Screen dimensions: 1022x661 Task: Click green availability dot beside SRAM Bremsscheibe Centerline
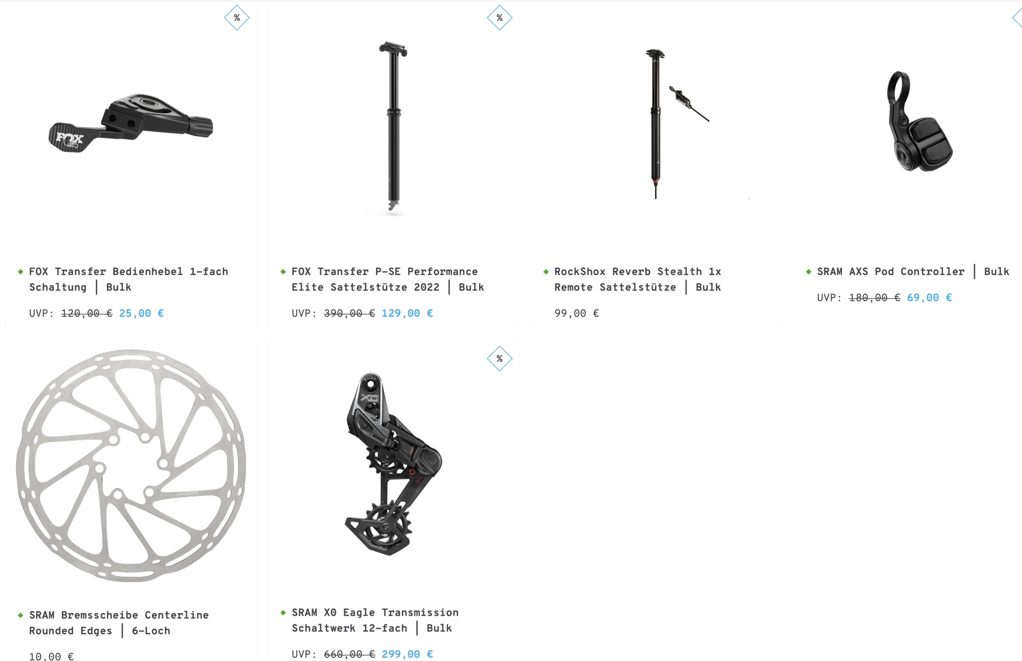coord(20,615)
